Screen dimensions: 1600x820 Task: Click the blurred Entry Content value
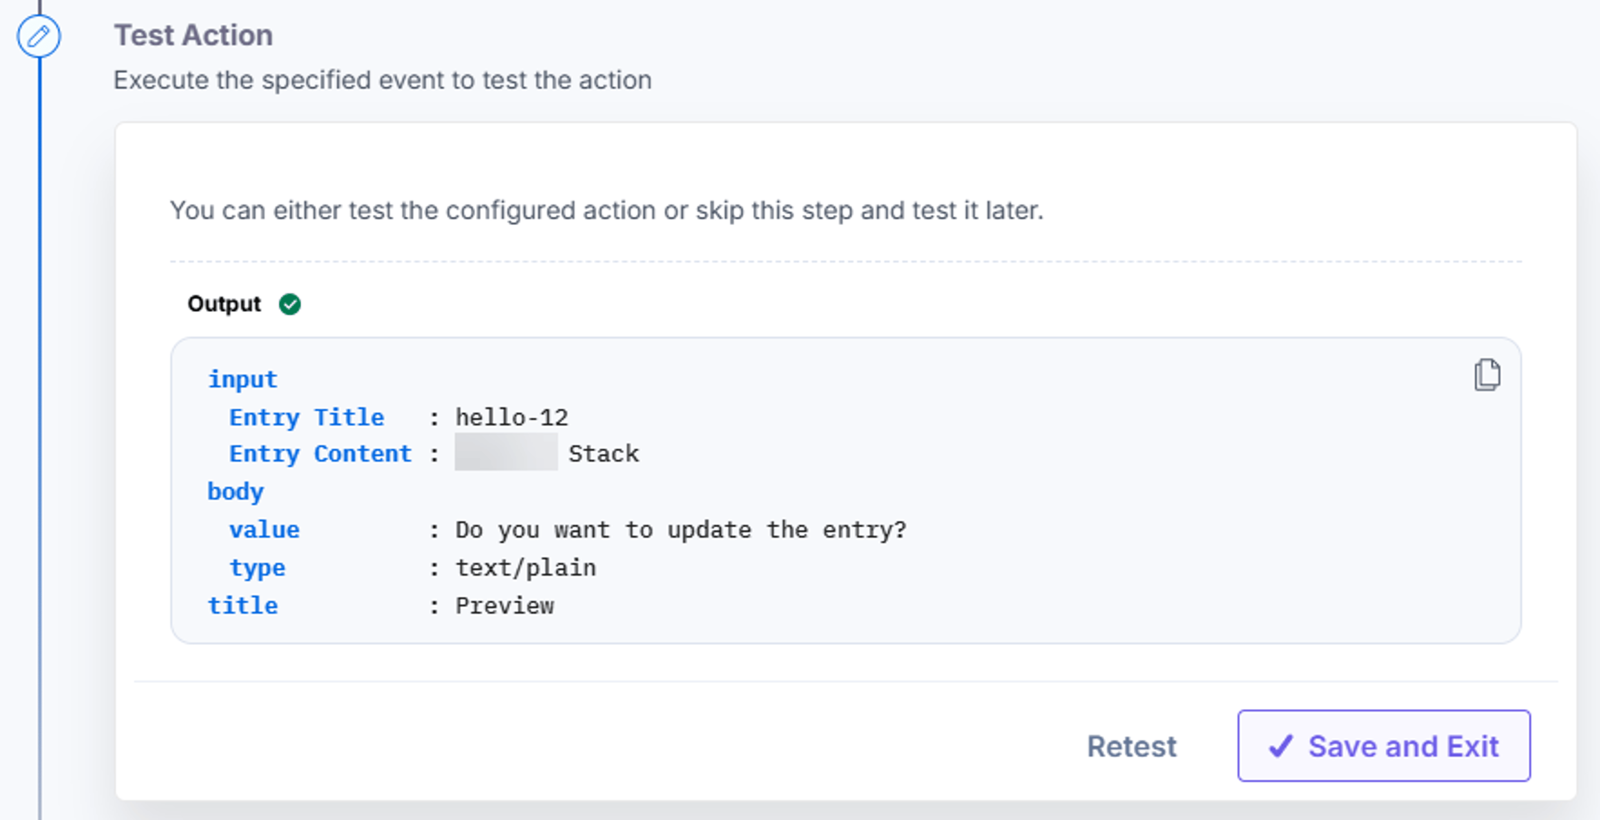point(506,452)
